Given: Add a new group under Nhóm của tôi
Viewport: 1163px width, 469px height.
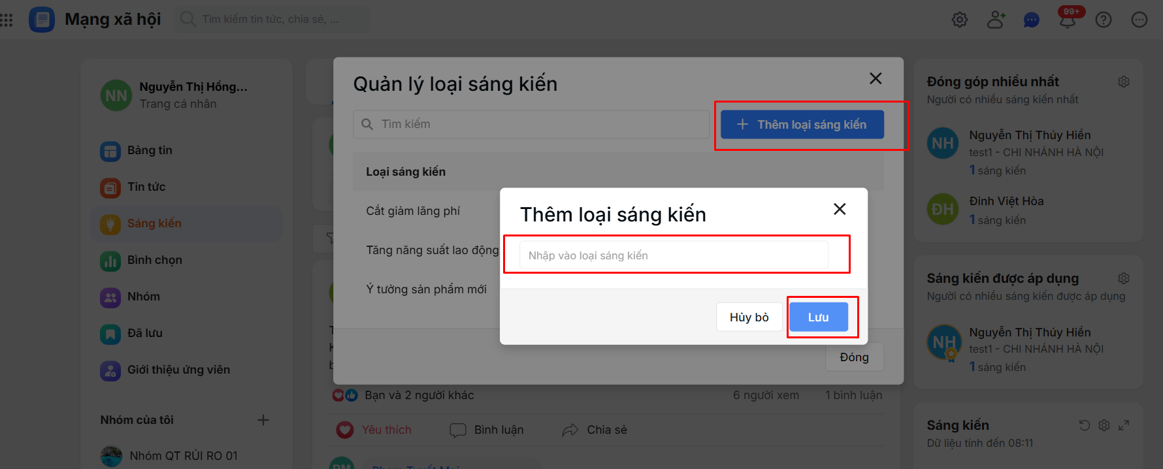Looking at the screenshot, I should point(263,420).
